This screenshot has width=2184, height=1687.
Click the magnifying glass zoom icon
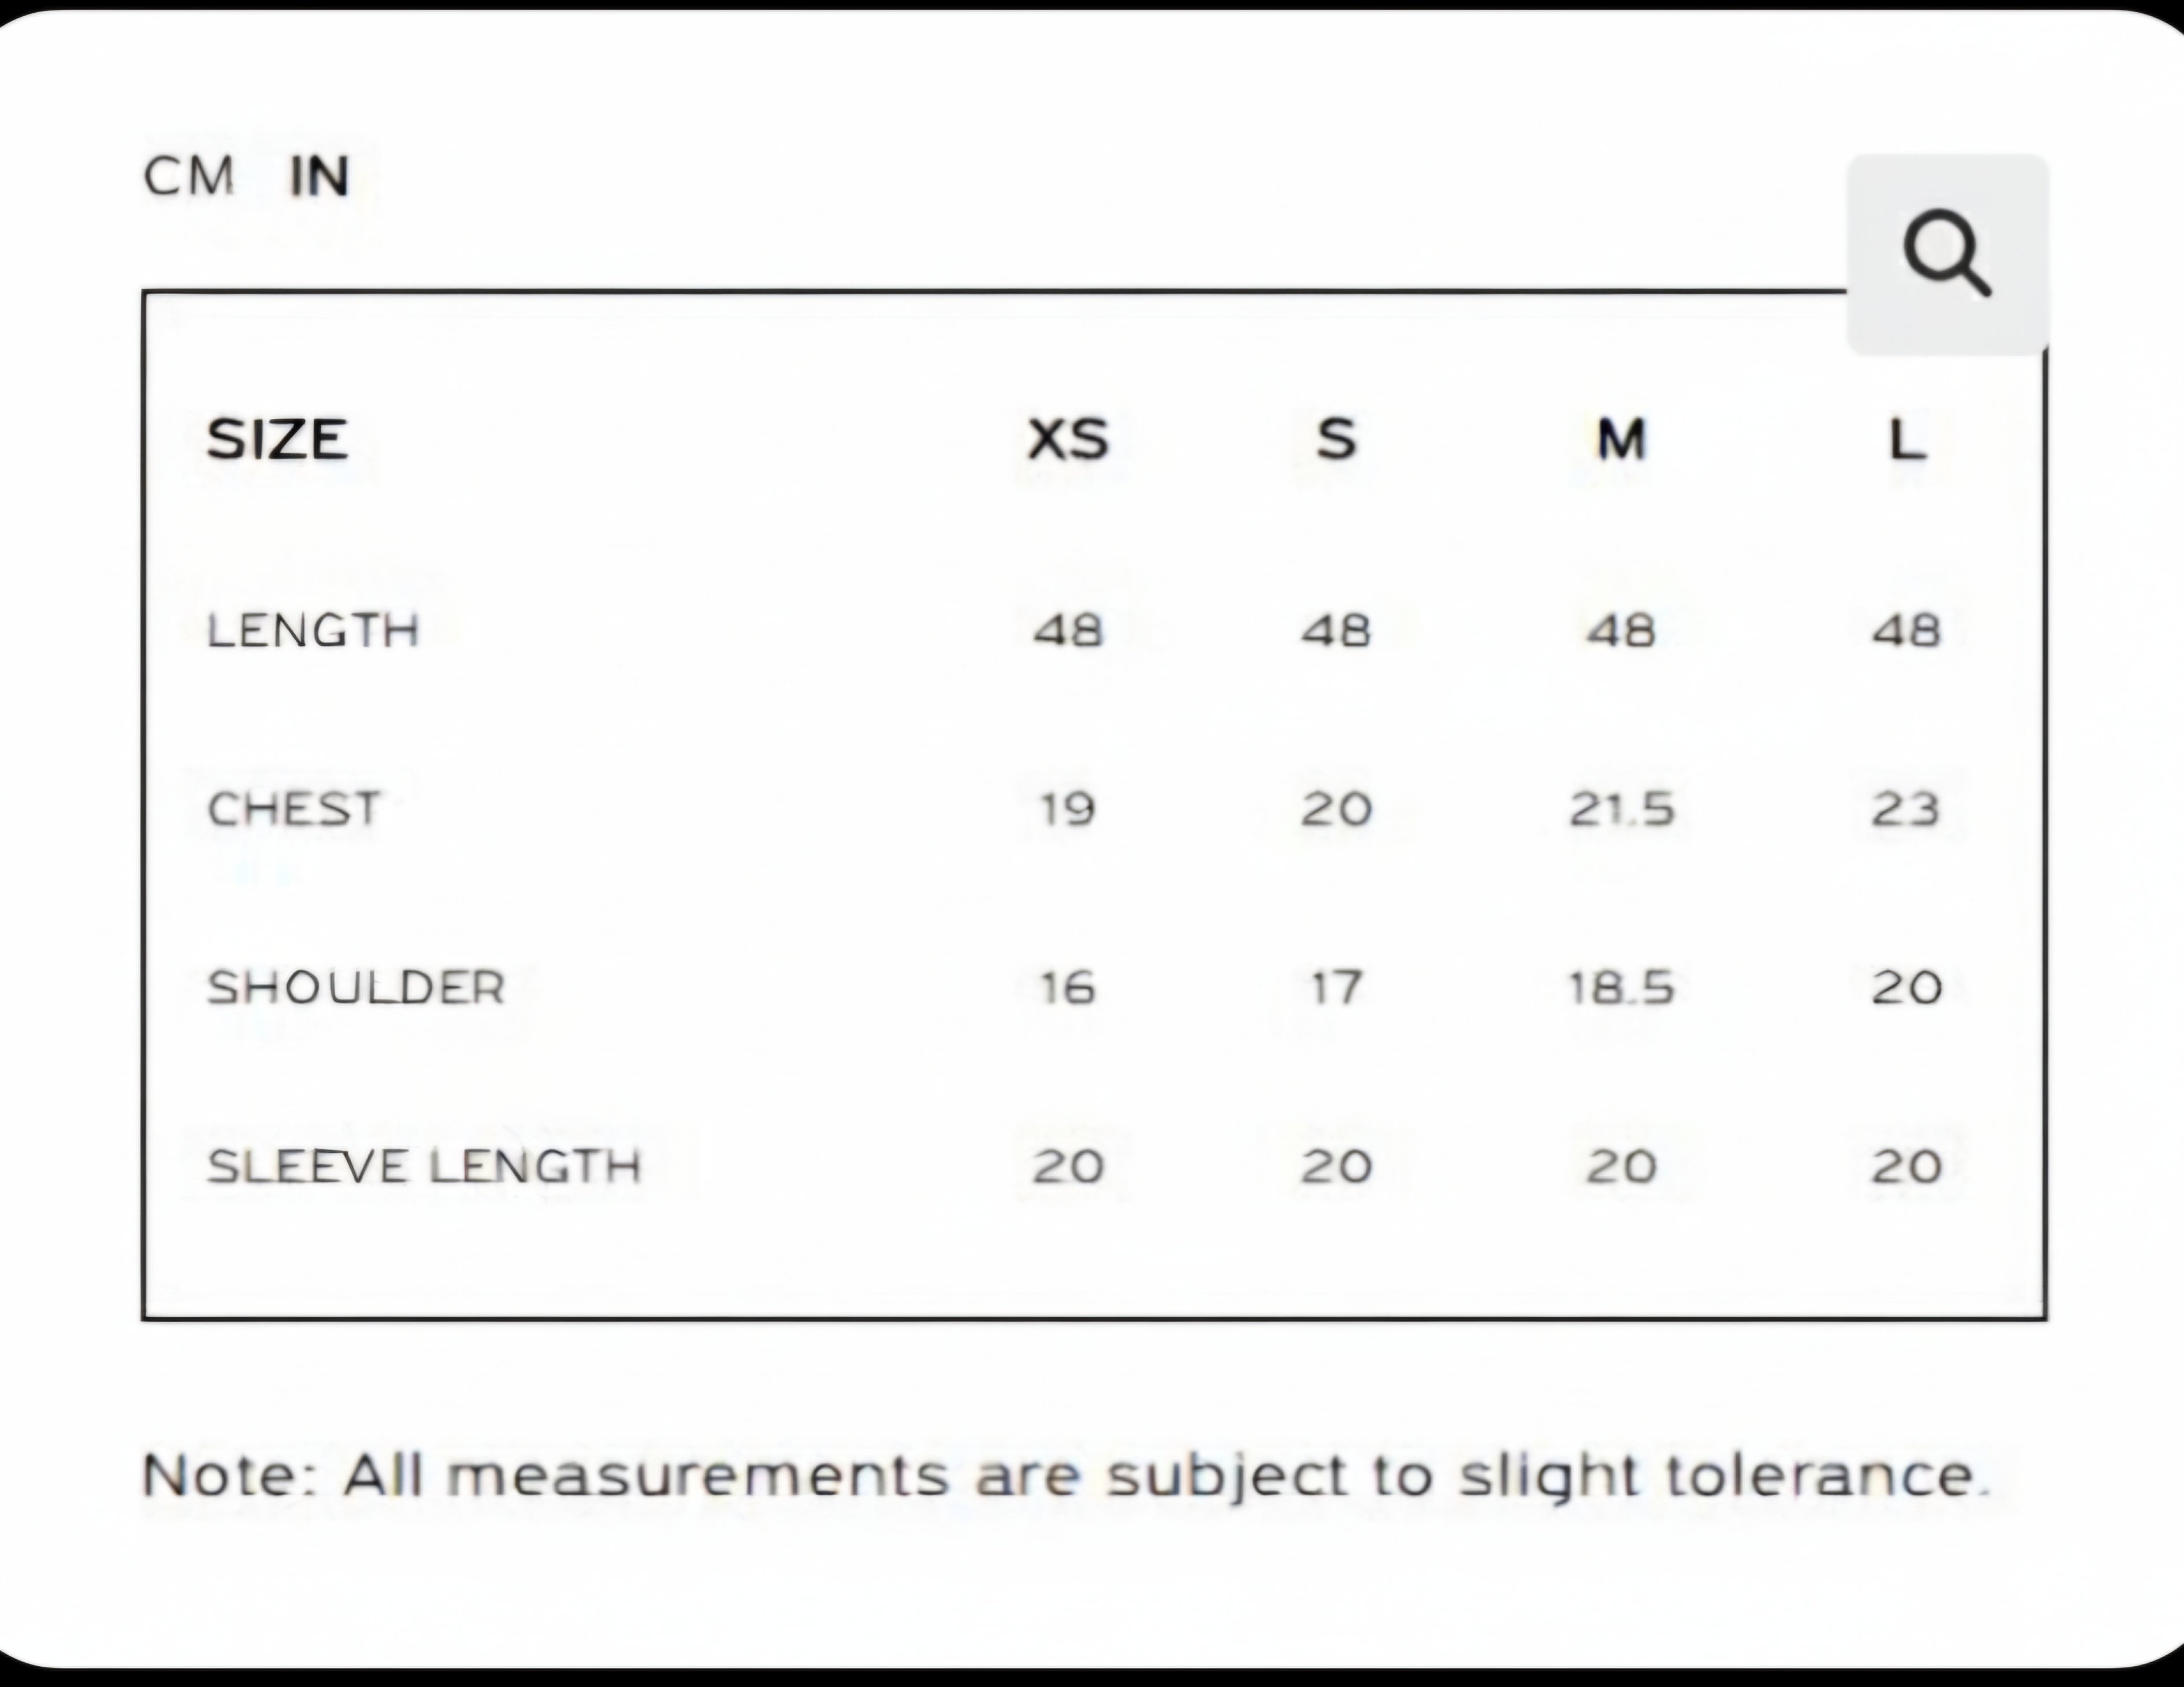1946,254
